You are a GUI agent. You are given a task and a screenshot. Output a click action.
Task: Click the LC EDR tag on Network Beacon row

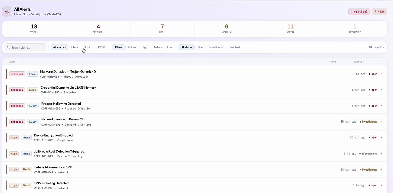click(33, 122)
